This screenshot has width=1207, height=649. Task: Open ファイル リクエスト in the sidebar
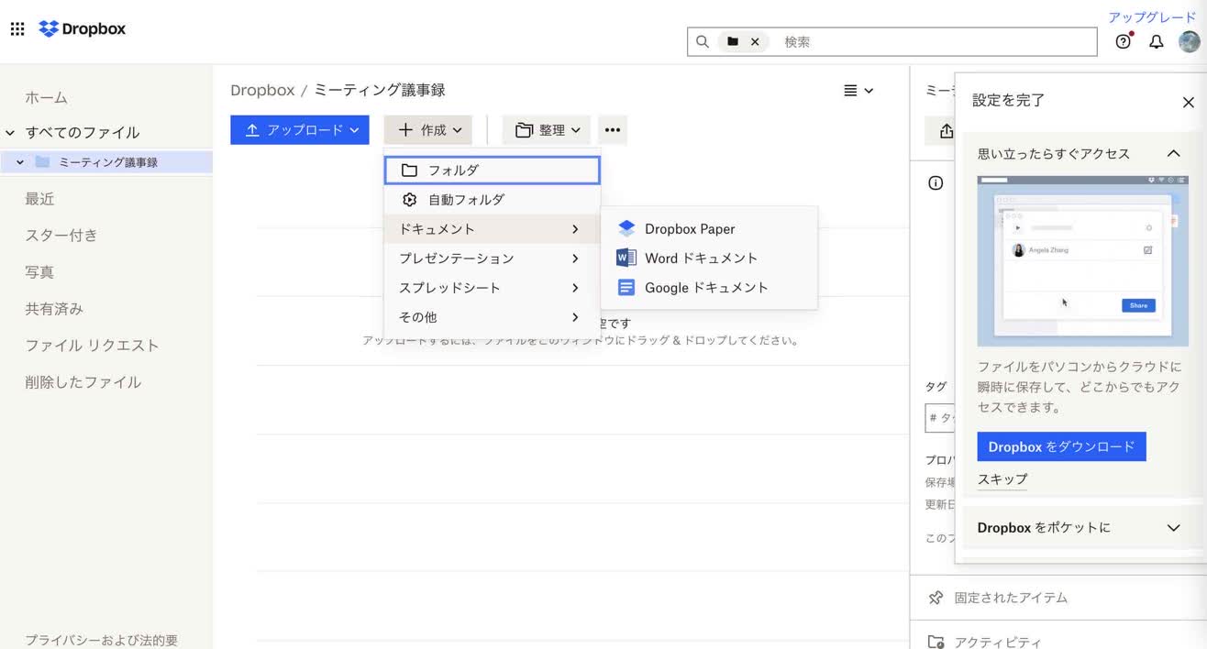click(x=92, y=346)
